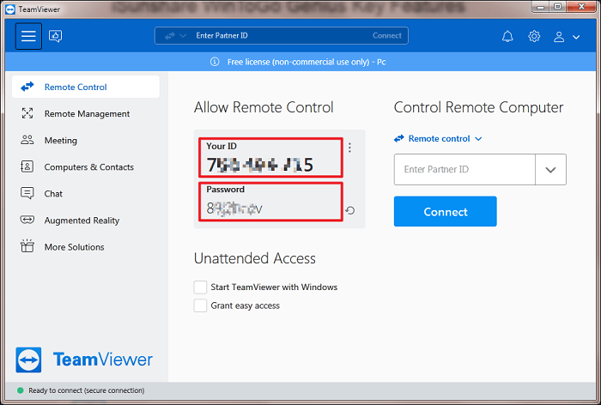Open the Chat section
This screenshot has width=601, height=405.
pyautogui.click(x=86, y=194)
